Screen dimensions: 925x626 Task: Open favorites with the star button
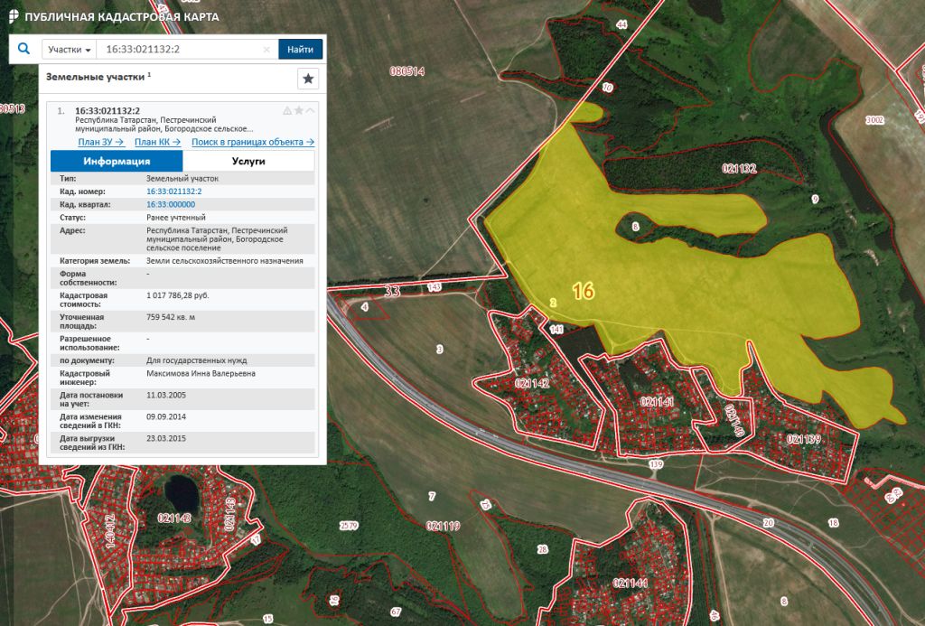pos(308,79)
